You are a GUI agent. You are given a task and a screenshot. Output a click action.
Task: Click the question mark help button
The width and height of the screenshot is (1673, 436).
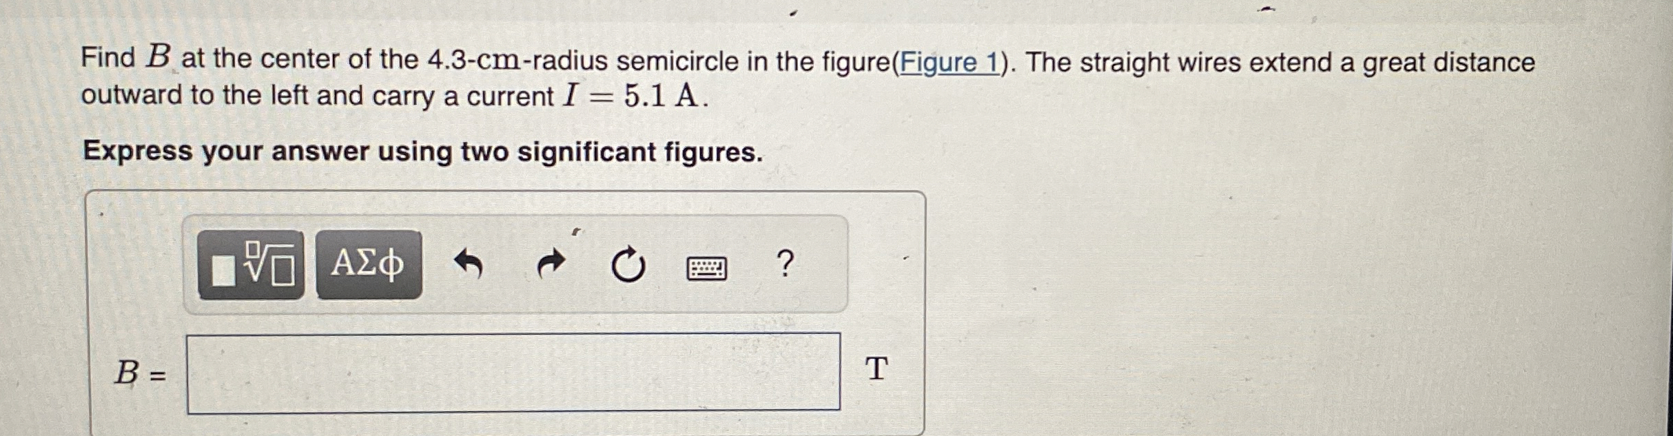click(786, 264)
